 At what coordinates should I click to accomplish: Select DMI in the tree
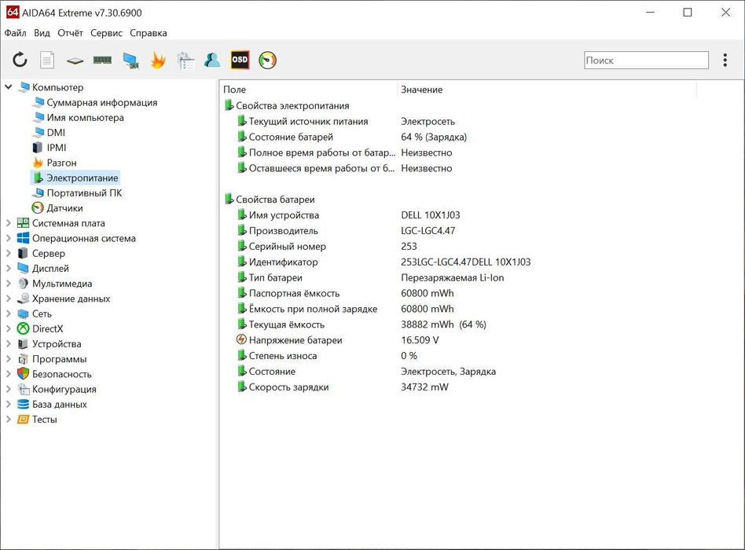[x=56, y=133]
